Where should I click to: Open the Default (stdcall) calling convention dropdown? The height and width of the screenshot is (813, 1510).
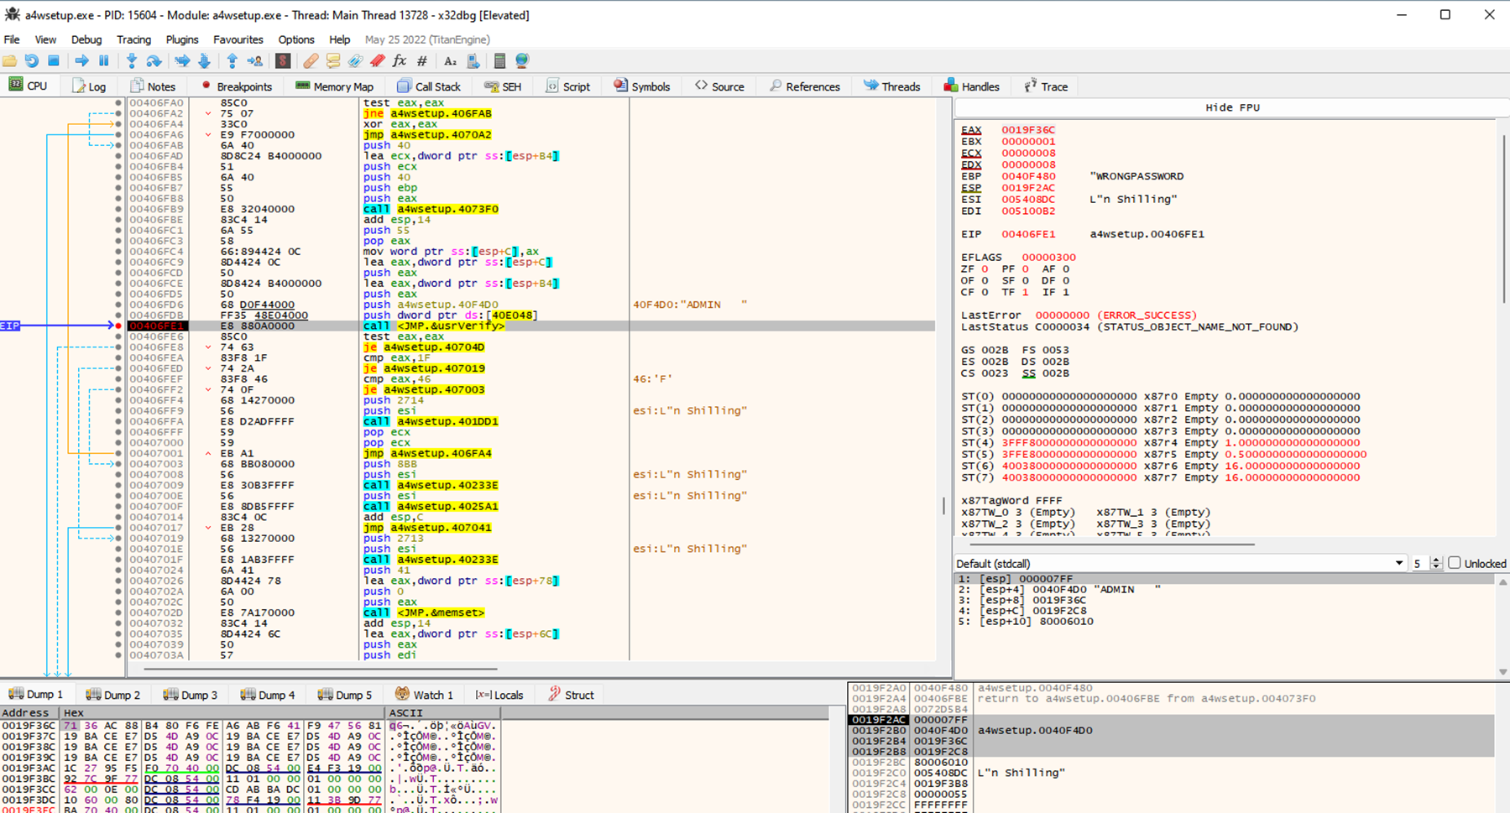pos(1398,563)
